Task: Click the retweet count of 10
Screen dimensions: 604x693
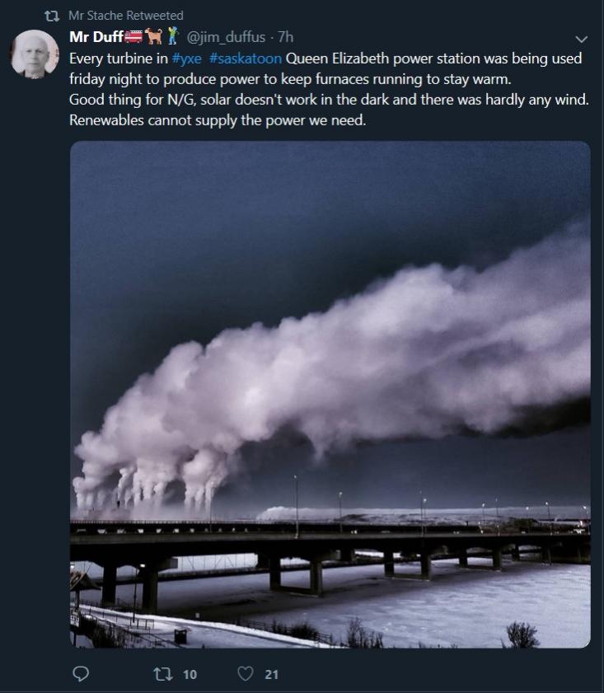Action: pyautogui.click(x=190, y=674)
